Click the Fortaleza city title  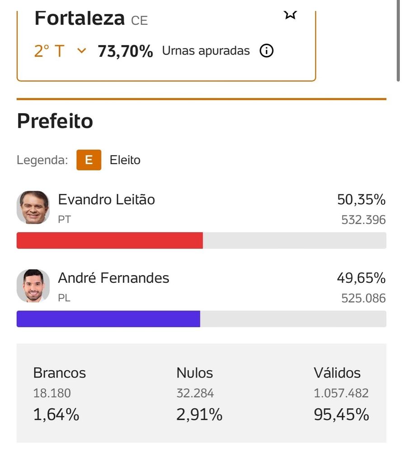pyautogui.click(x=80, y=18)
